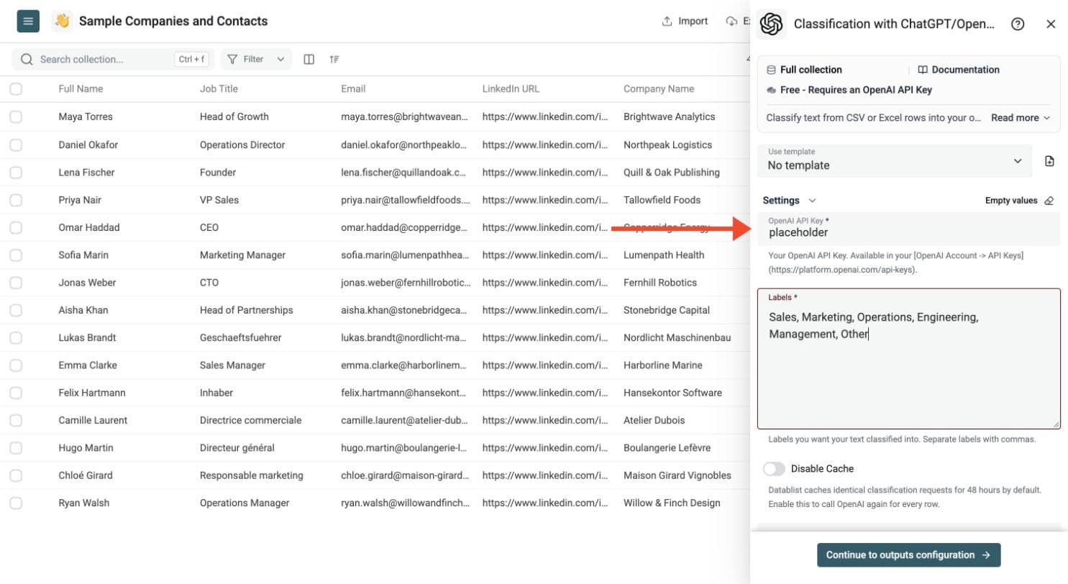This screenshot has height=584, width=1068.
Task: Click the LinkedIn URL column header
Action: [x=511, y=89]
